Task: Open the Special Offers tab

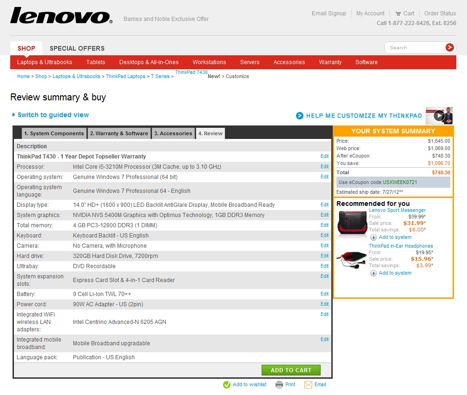Action: (77, 48)
